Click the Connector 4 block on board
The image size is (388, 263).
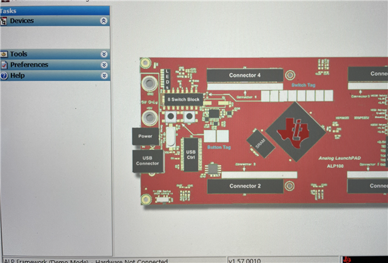[x=245, y=75]
